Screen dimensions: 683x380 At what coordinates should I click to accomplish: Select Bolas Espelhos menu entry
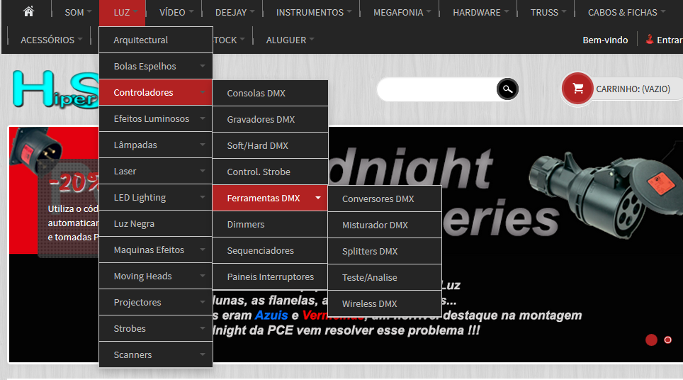pyautogui.click(x=156, y=66)
